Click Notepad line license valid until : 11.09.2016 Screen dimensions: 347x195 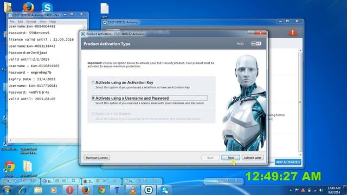pyautogui.click(x=41, y=40)
